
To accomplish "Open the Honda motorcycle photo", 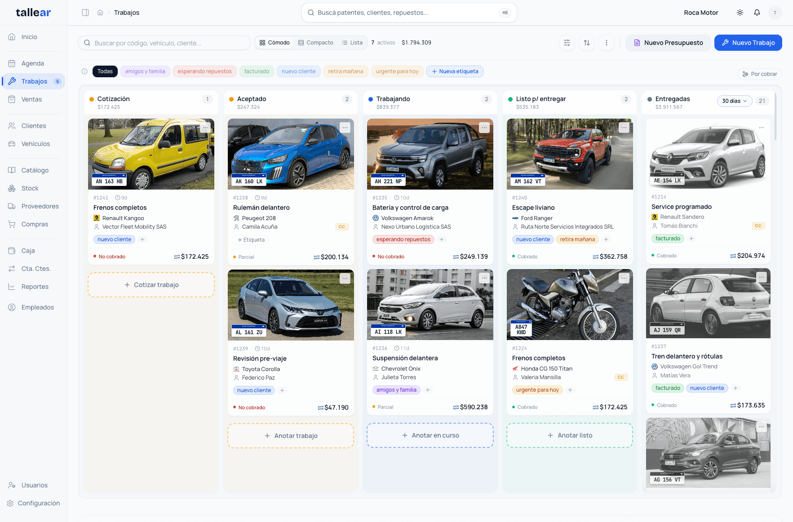I will click(x=570, y=305).
